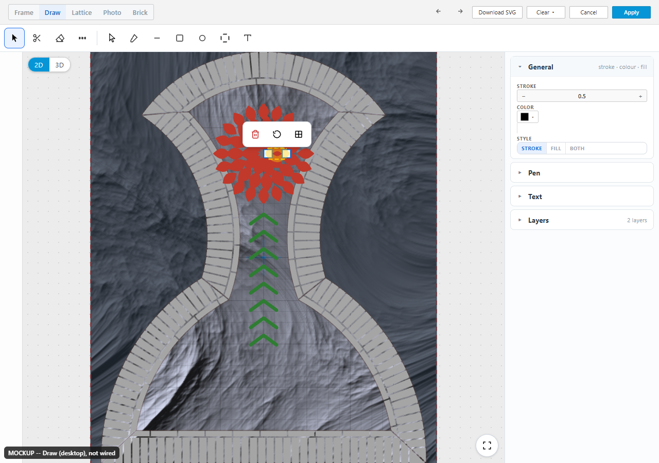Click the rotate icon in floating toolbar

coord(277,134)
